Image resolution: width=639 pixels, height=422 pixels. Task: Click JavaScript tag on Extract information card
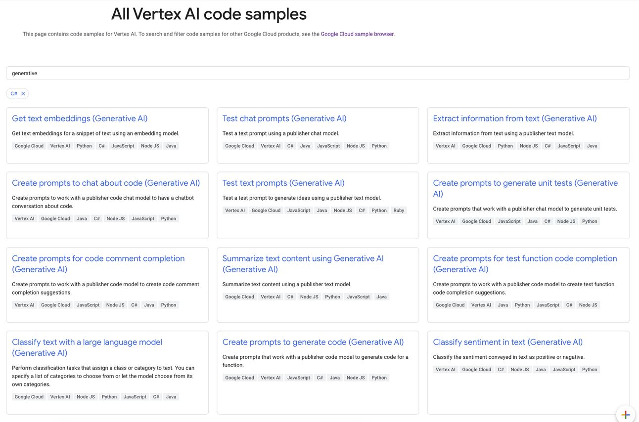[x=569, y=146]
